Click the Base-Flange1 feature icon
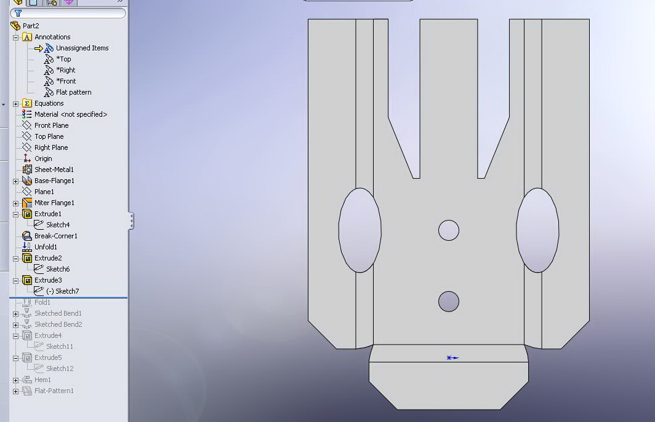The image size is (655, 422). pos(26,181)
